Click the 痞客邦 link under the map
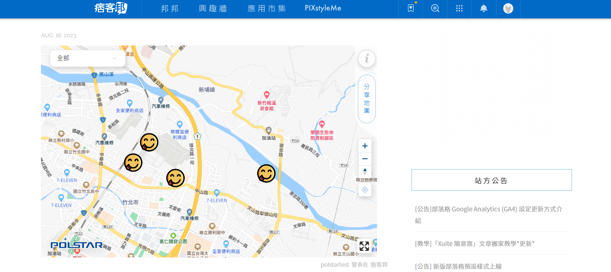 pyautogui.click(x=379, y=265)
